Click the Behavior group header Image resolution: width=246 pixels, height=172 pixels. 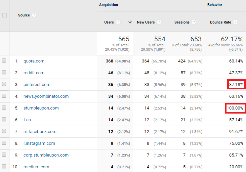pyautogui.click(x=215, y=5)
